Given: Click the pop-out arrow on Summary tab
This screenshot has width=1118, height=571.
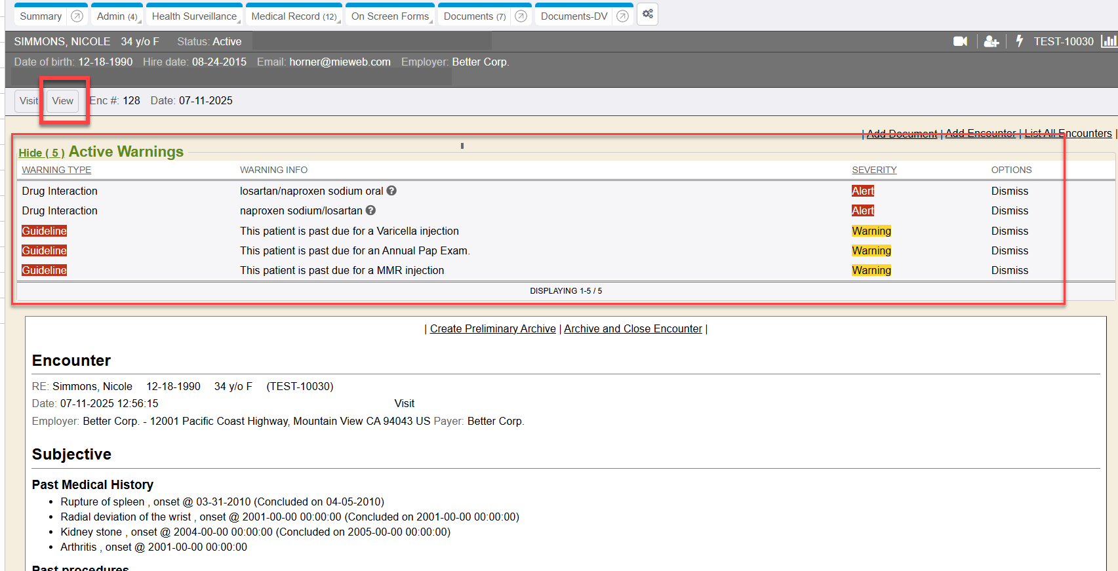Looking at the screenshot, I should point(77,16).
